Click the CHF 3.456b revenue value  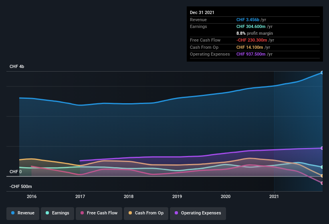[248, 20]
